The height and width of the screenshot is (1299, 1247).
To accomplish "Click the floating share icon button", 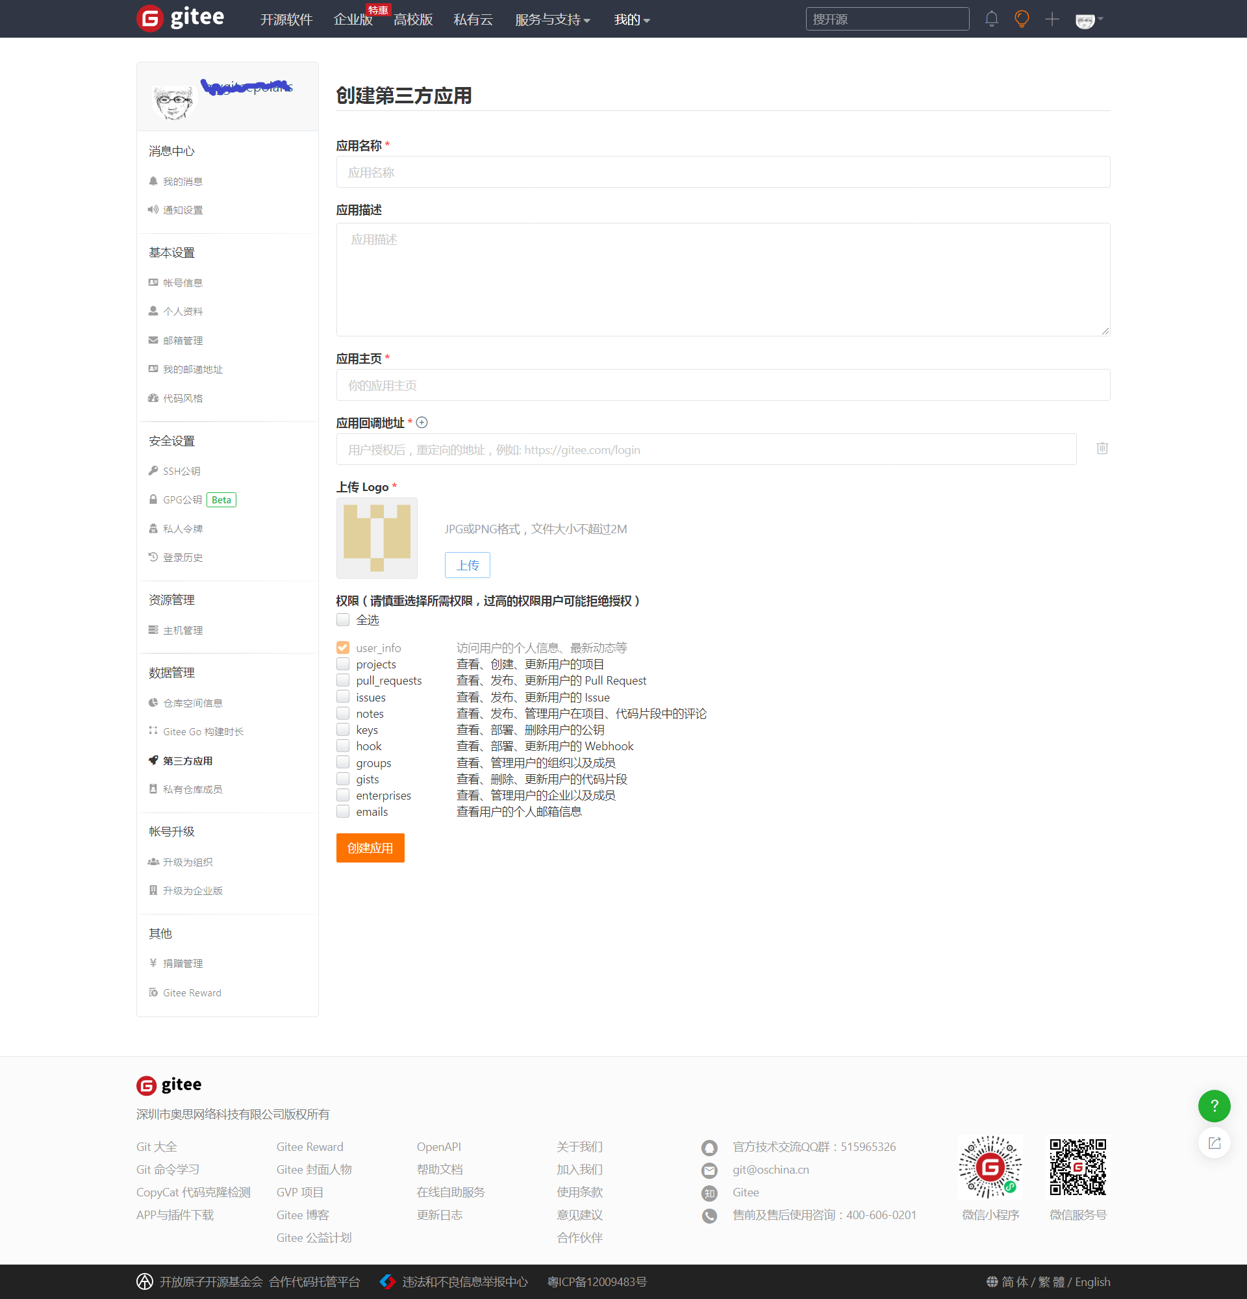I will 1214,1143.
